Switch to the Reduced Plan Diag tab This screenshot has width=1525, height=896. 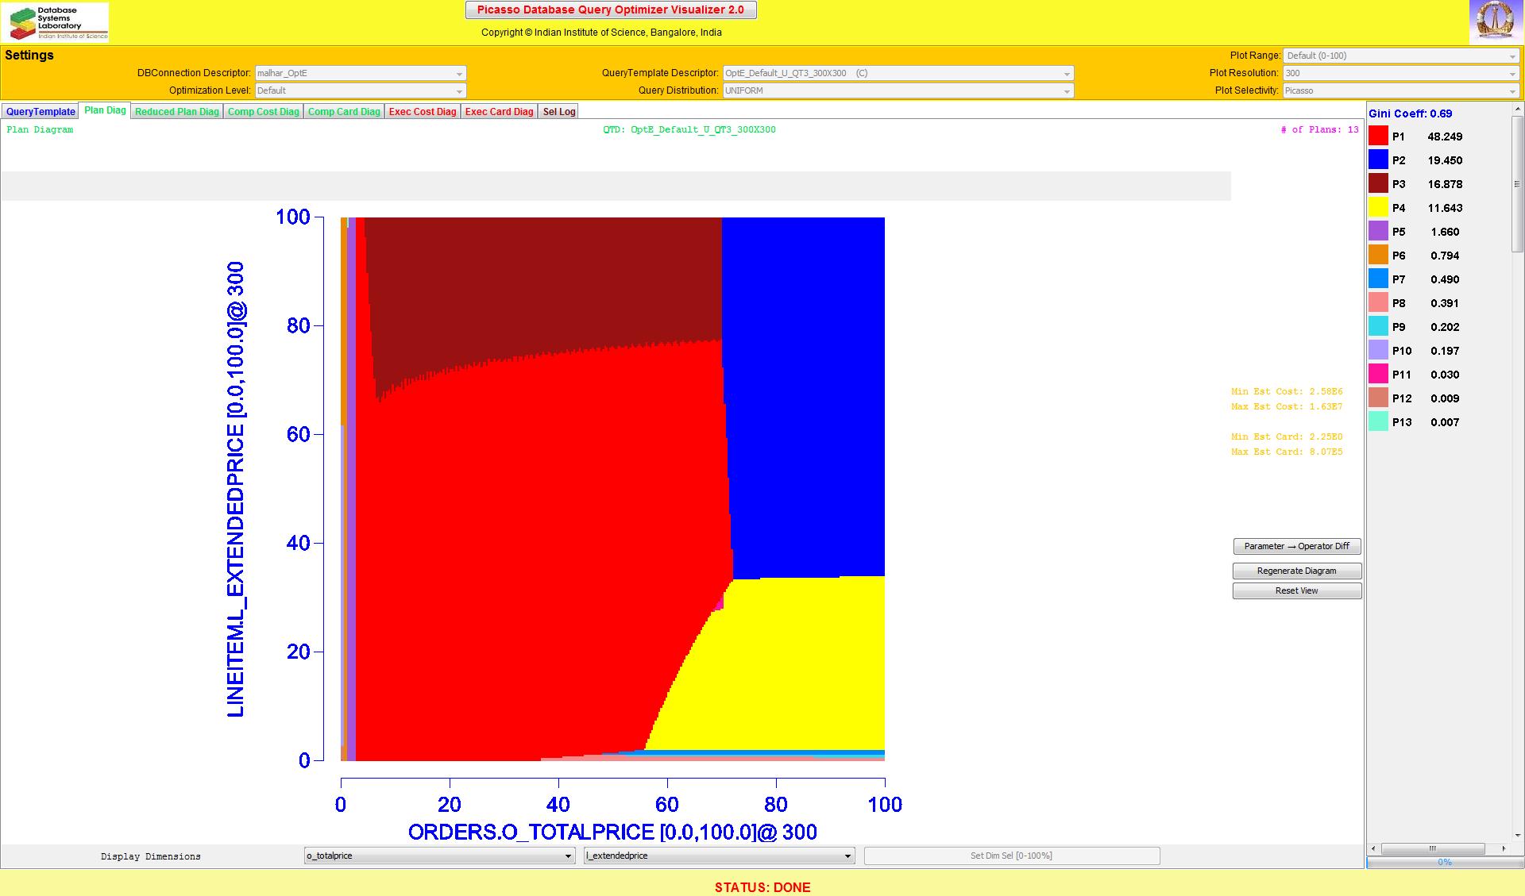[176, 112]
